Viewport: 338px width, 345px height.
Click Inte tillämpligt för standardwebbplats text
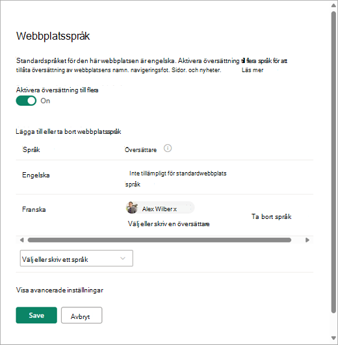pos(178,173)
